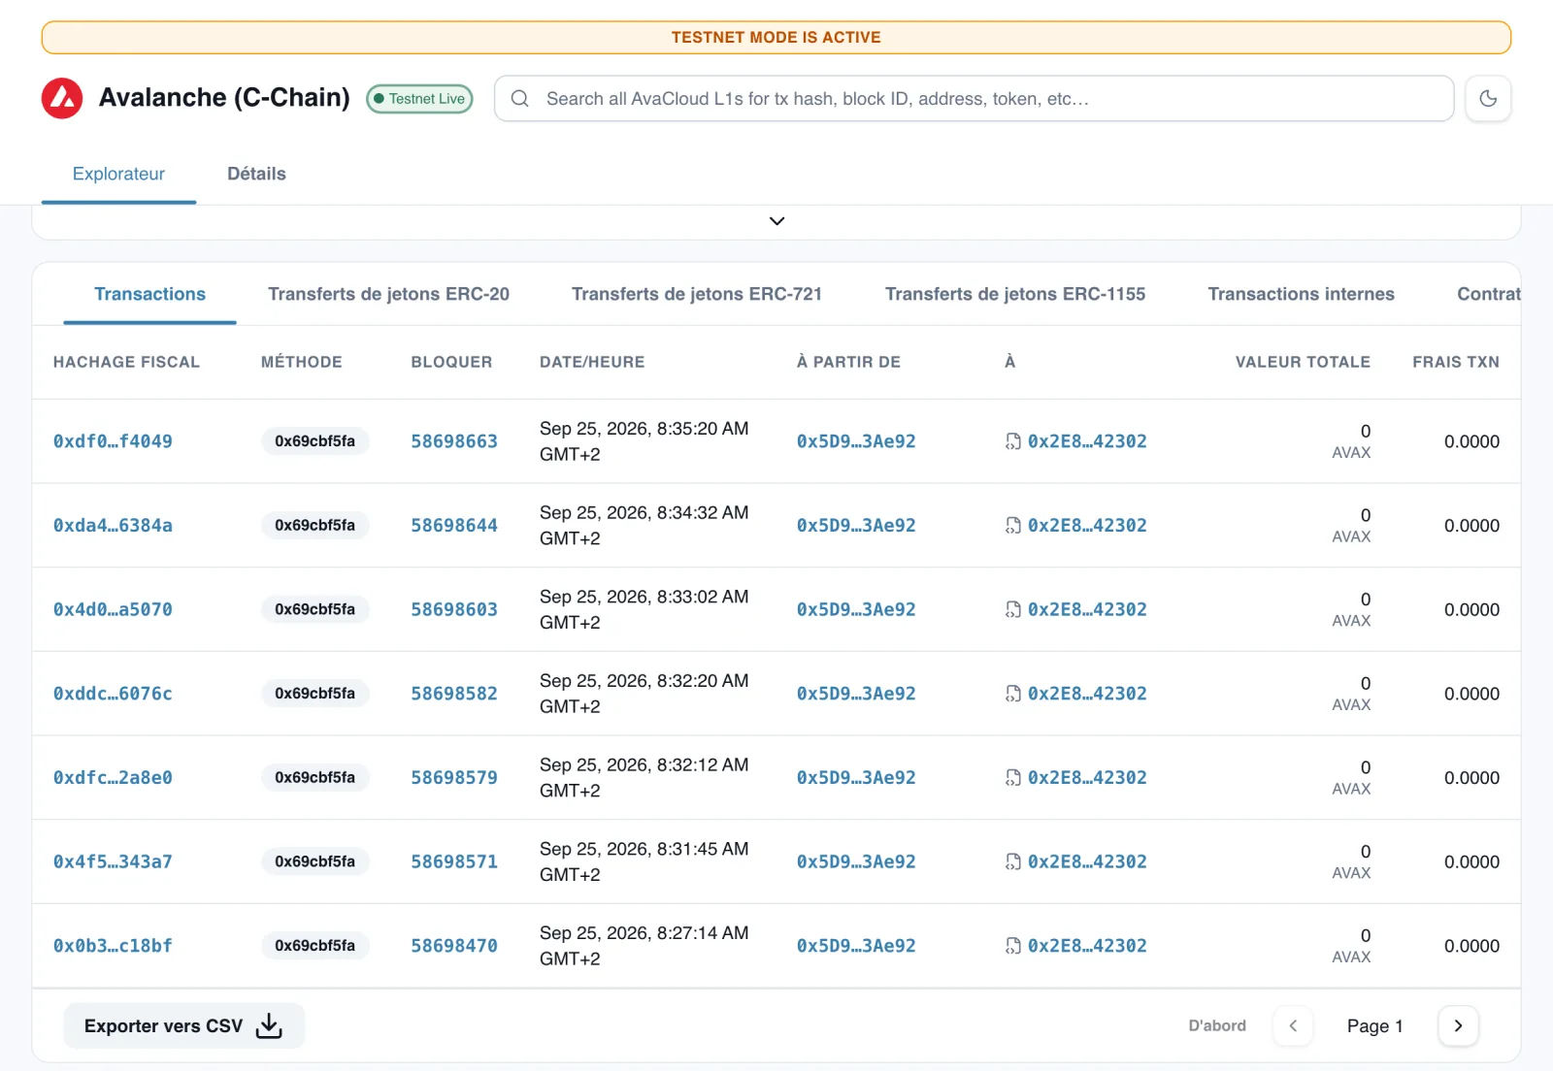The height and width of the screenshot is (1071, 1553).
Task: Open block 58698644
Action: pyautogui.click(x=454, y=526)
